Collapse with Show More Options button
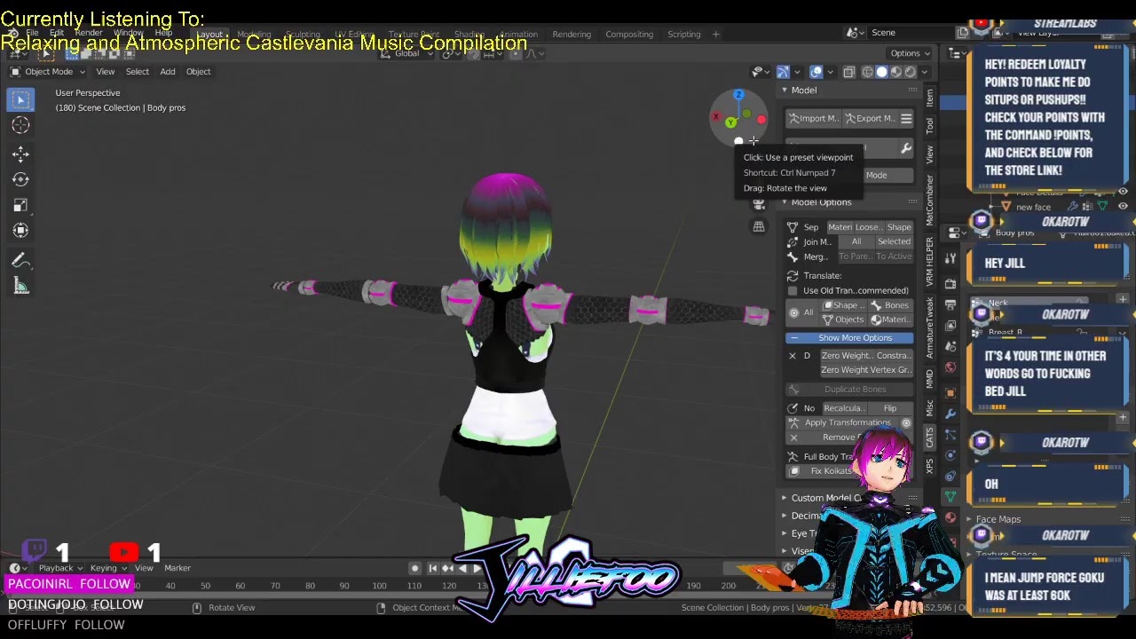This screenshot has width=1136, height=639. (850, 338)
